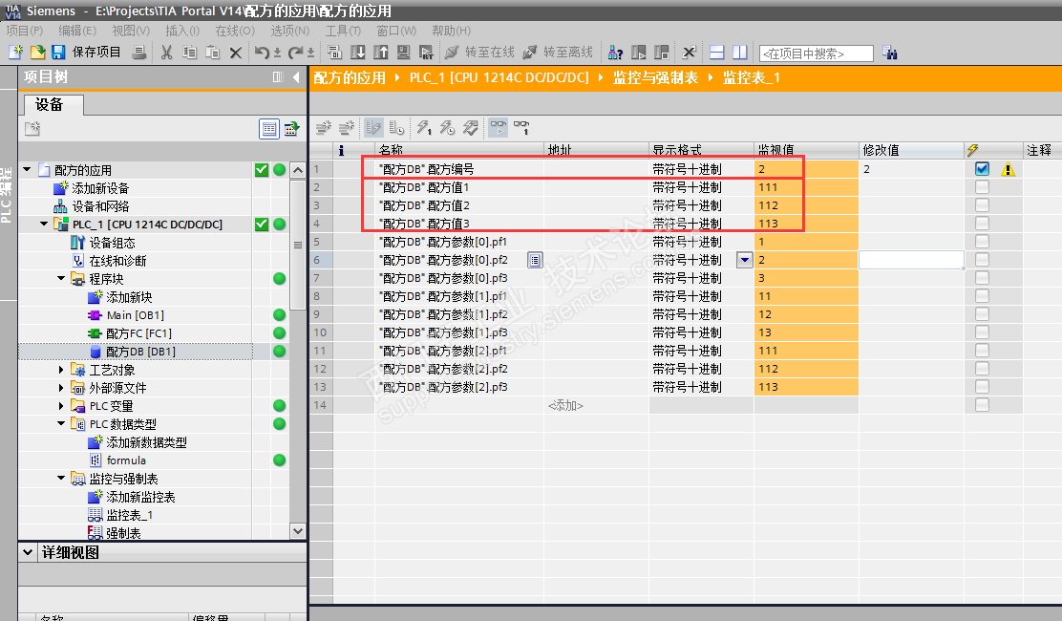
Task: Split editor space vertically
Action: [x=739, y=53]
